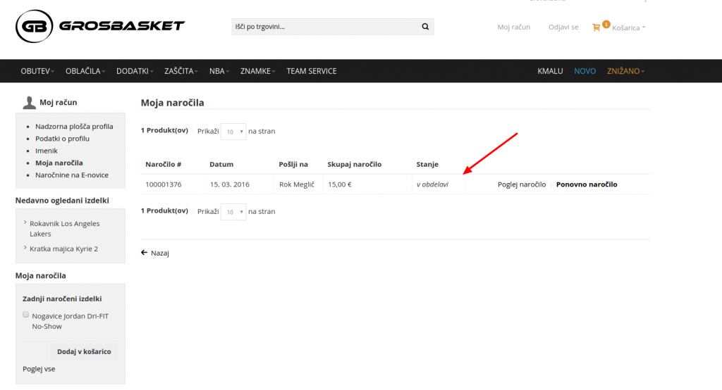The height and width of the screenshot is (390, 722).
Task: Open the OBUTEV menu
Action: (x=37, y=71)
